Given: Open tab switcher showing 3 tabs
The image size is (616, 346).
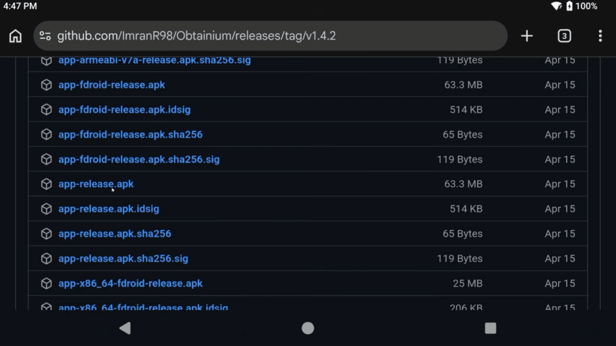Looking at the screenshot, I should (x=564, y=35).
